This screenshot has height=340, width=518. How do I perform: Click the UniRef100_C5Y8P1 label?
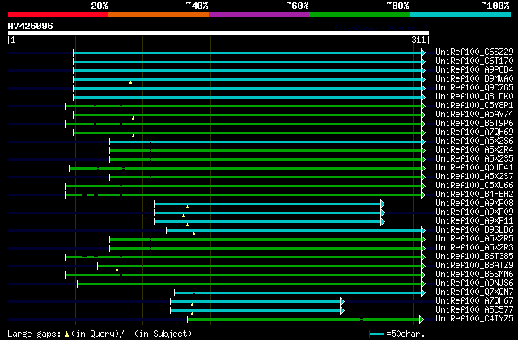click(x=474, y=105)
